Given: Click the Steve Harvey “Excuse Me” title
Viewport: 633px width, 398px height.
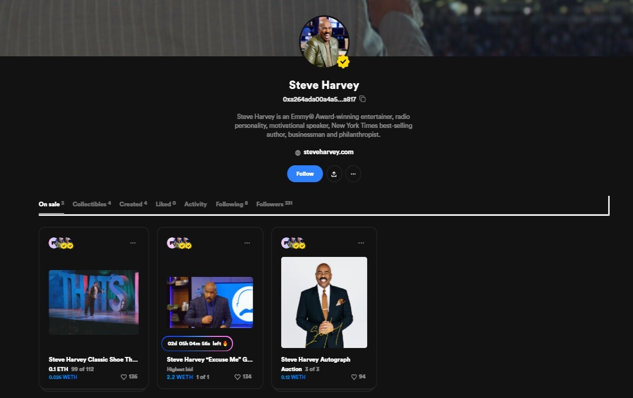Looking at the screenshot, I should click(x=210, y=360).
